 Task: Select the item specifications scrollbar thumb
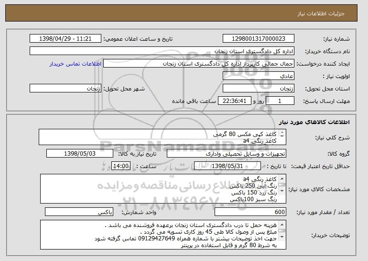282,185
